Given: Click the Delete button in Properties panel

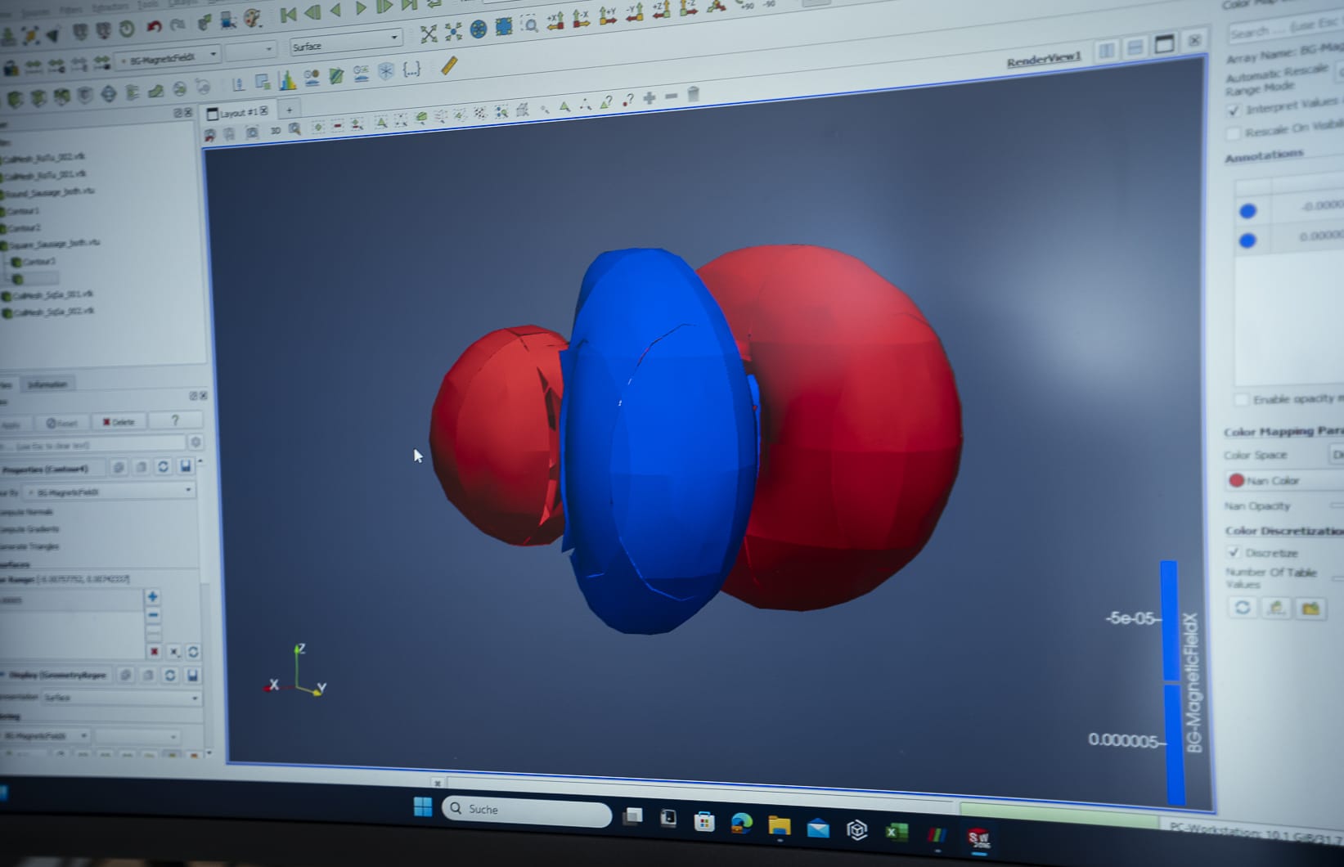Looking at the screenshot, I should tap(119, 422).
